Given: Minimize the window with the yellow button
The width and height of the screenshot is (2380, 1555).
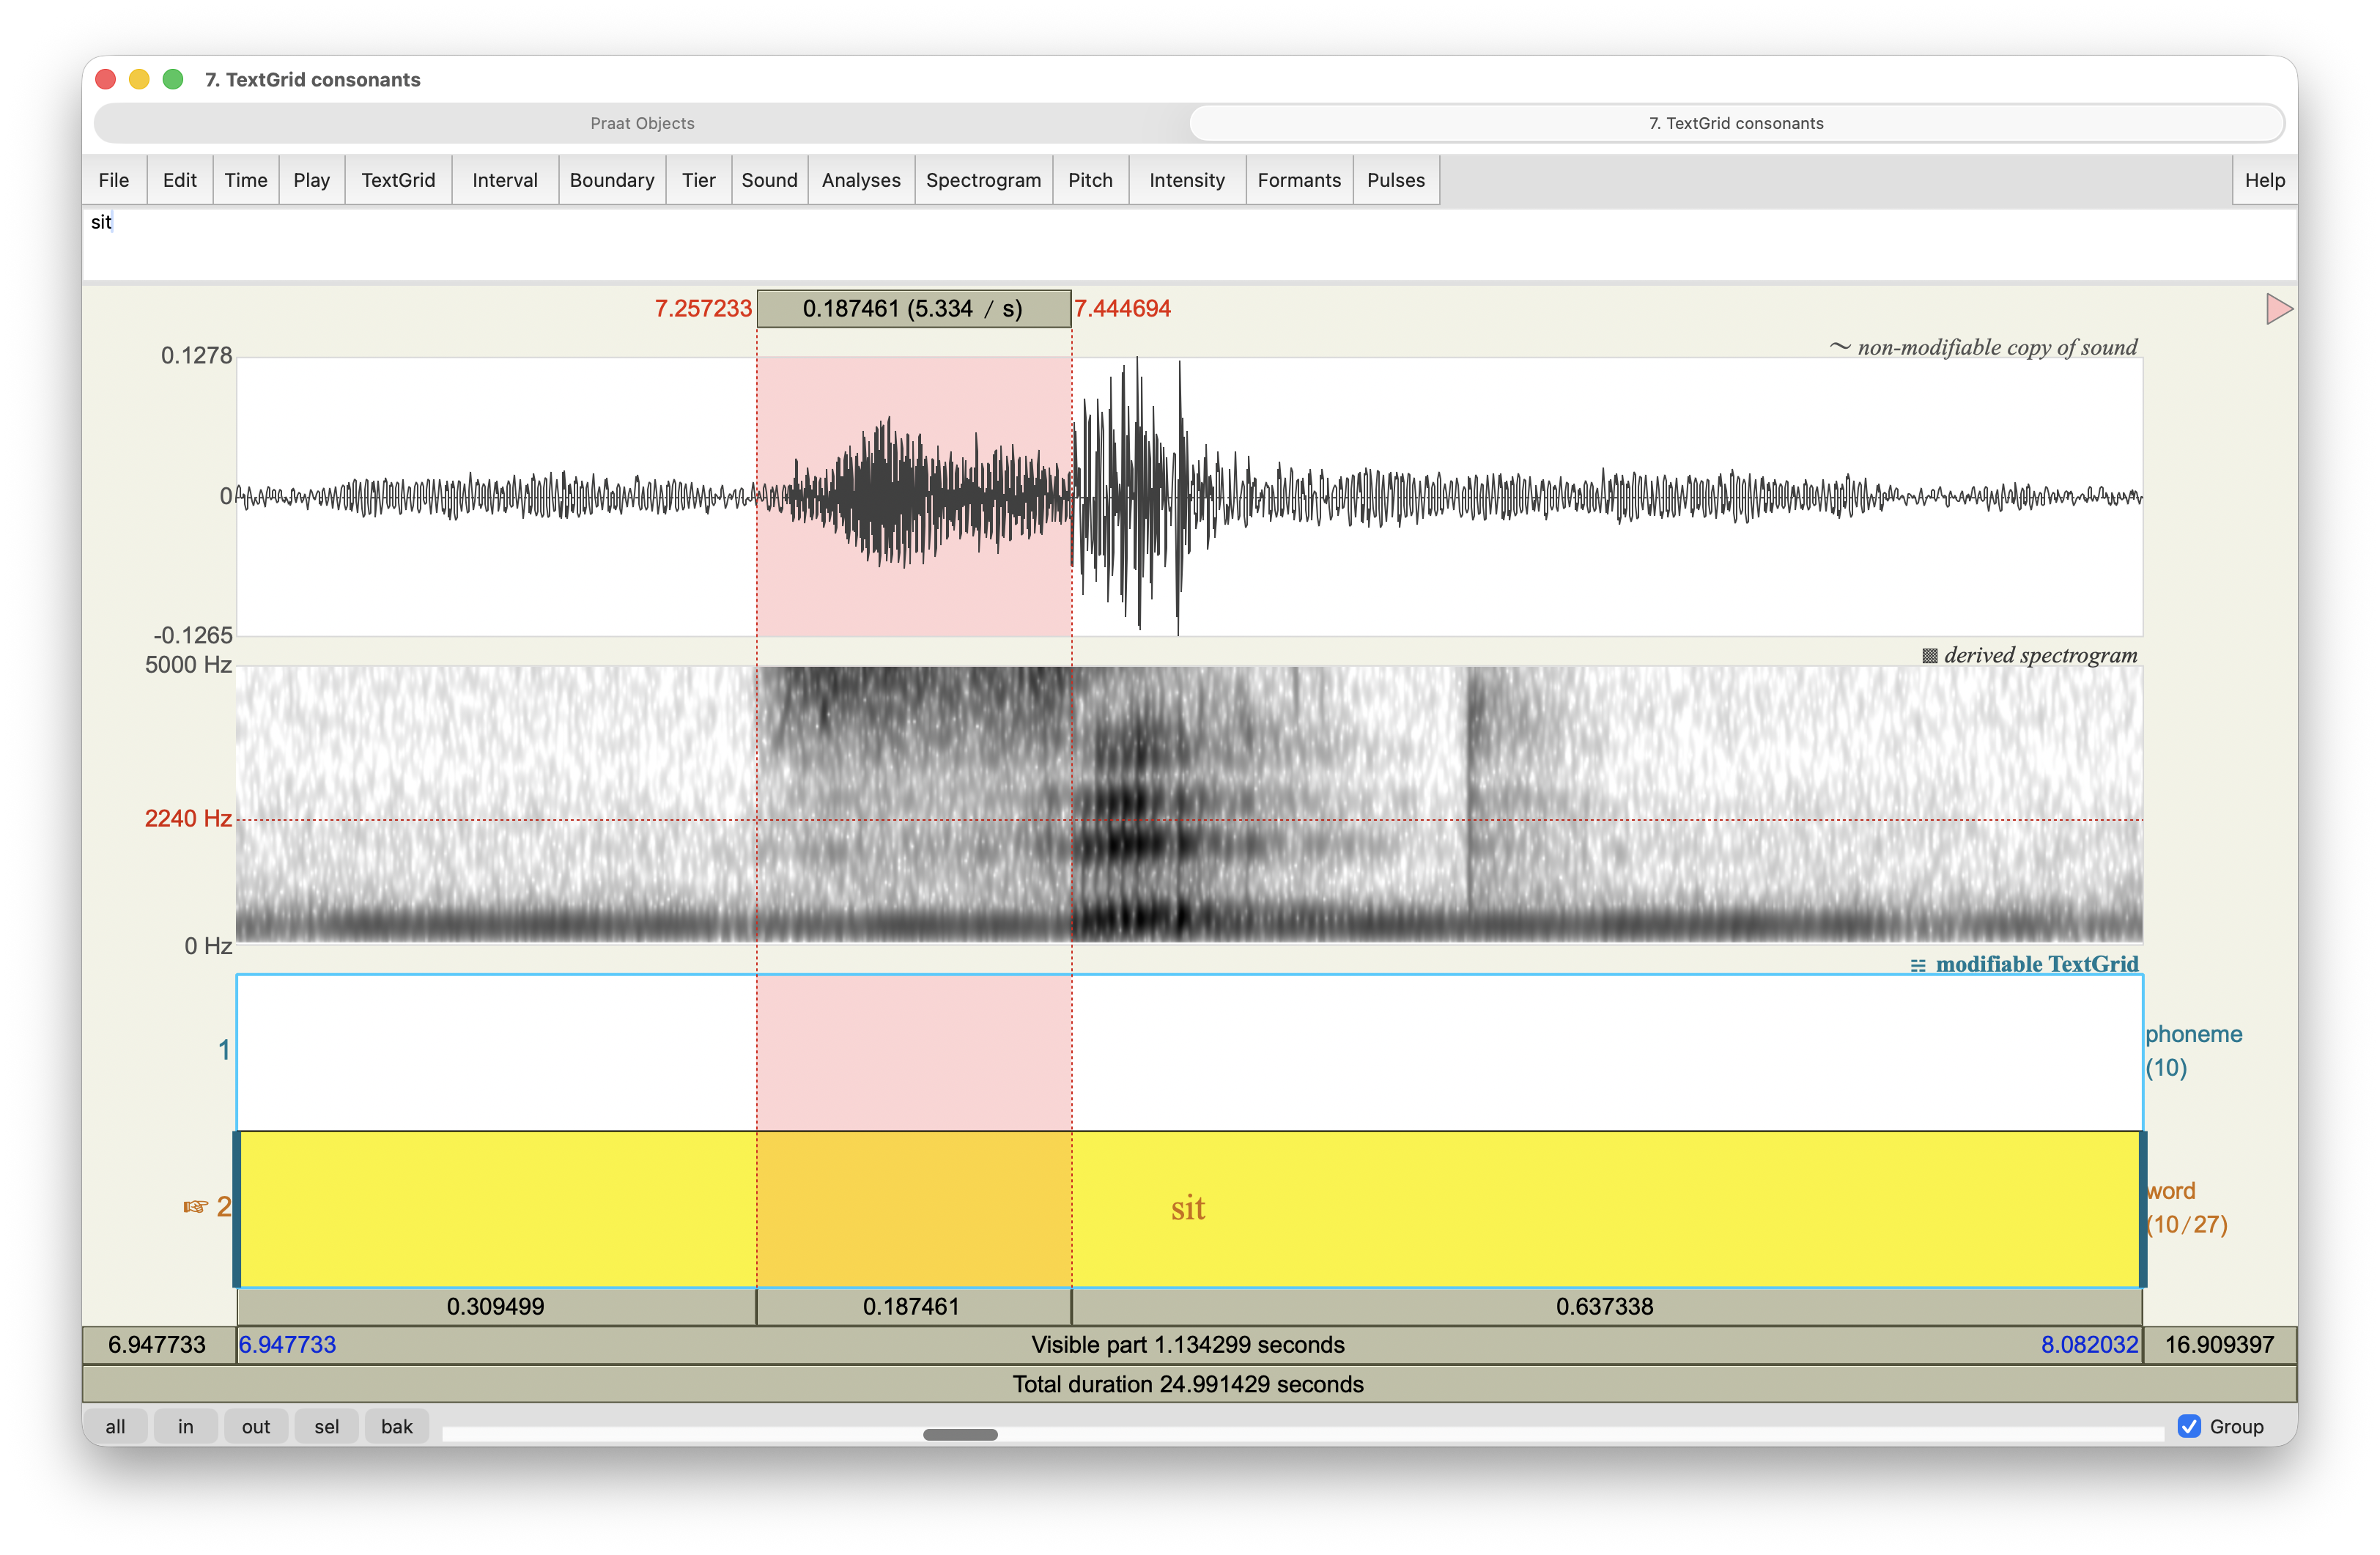Looking at the screenshot, I should pyautogui.click(x=139, y=79).
